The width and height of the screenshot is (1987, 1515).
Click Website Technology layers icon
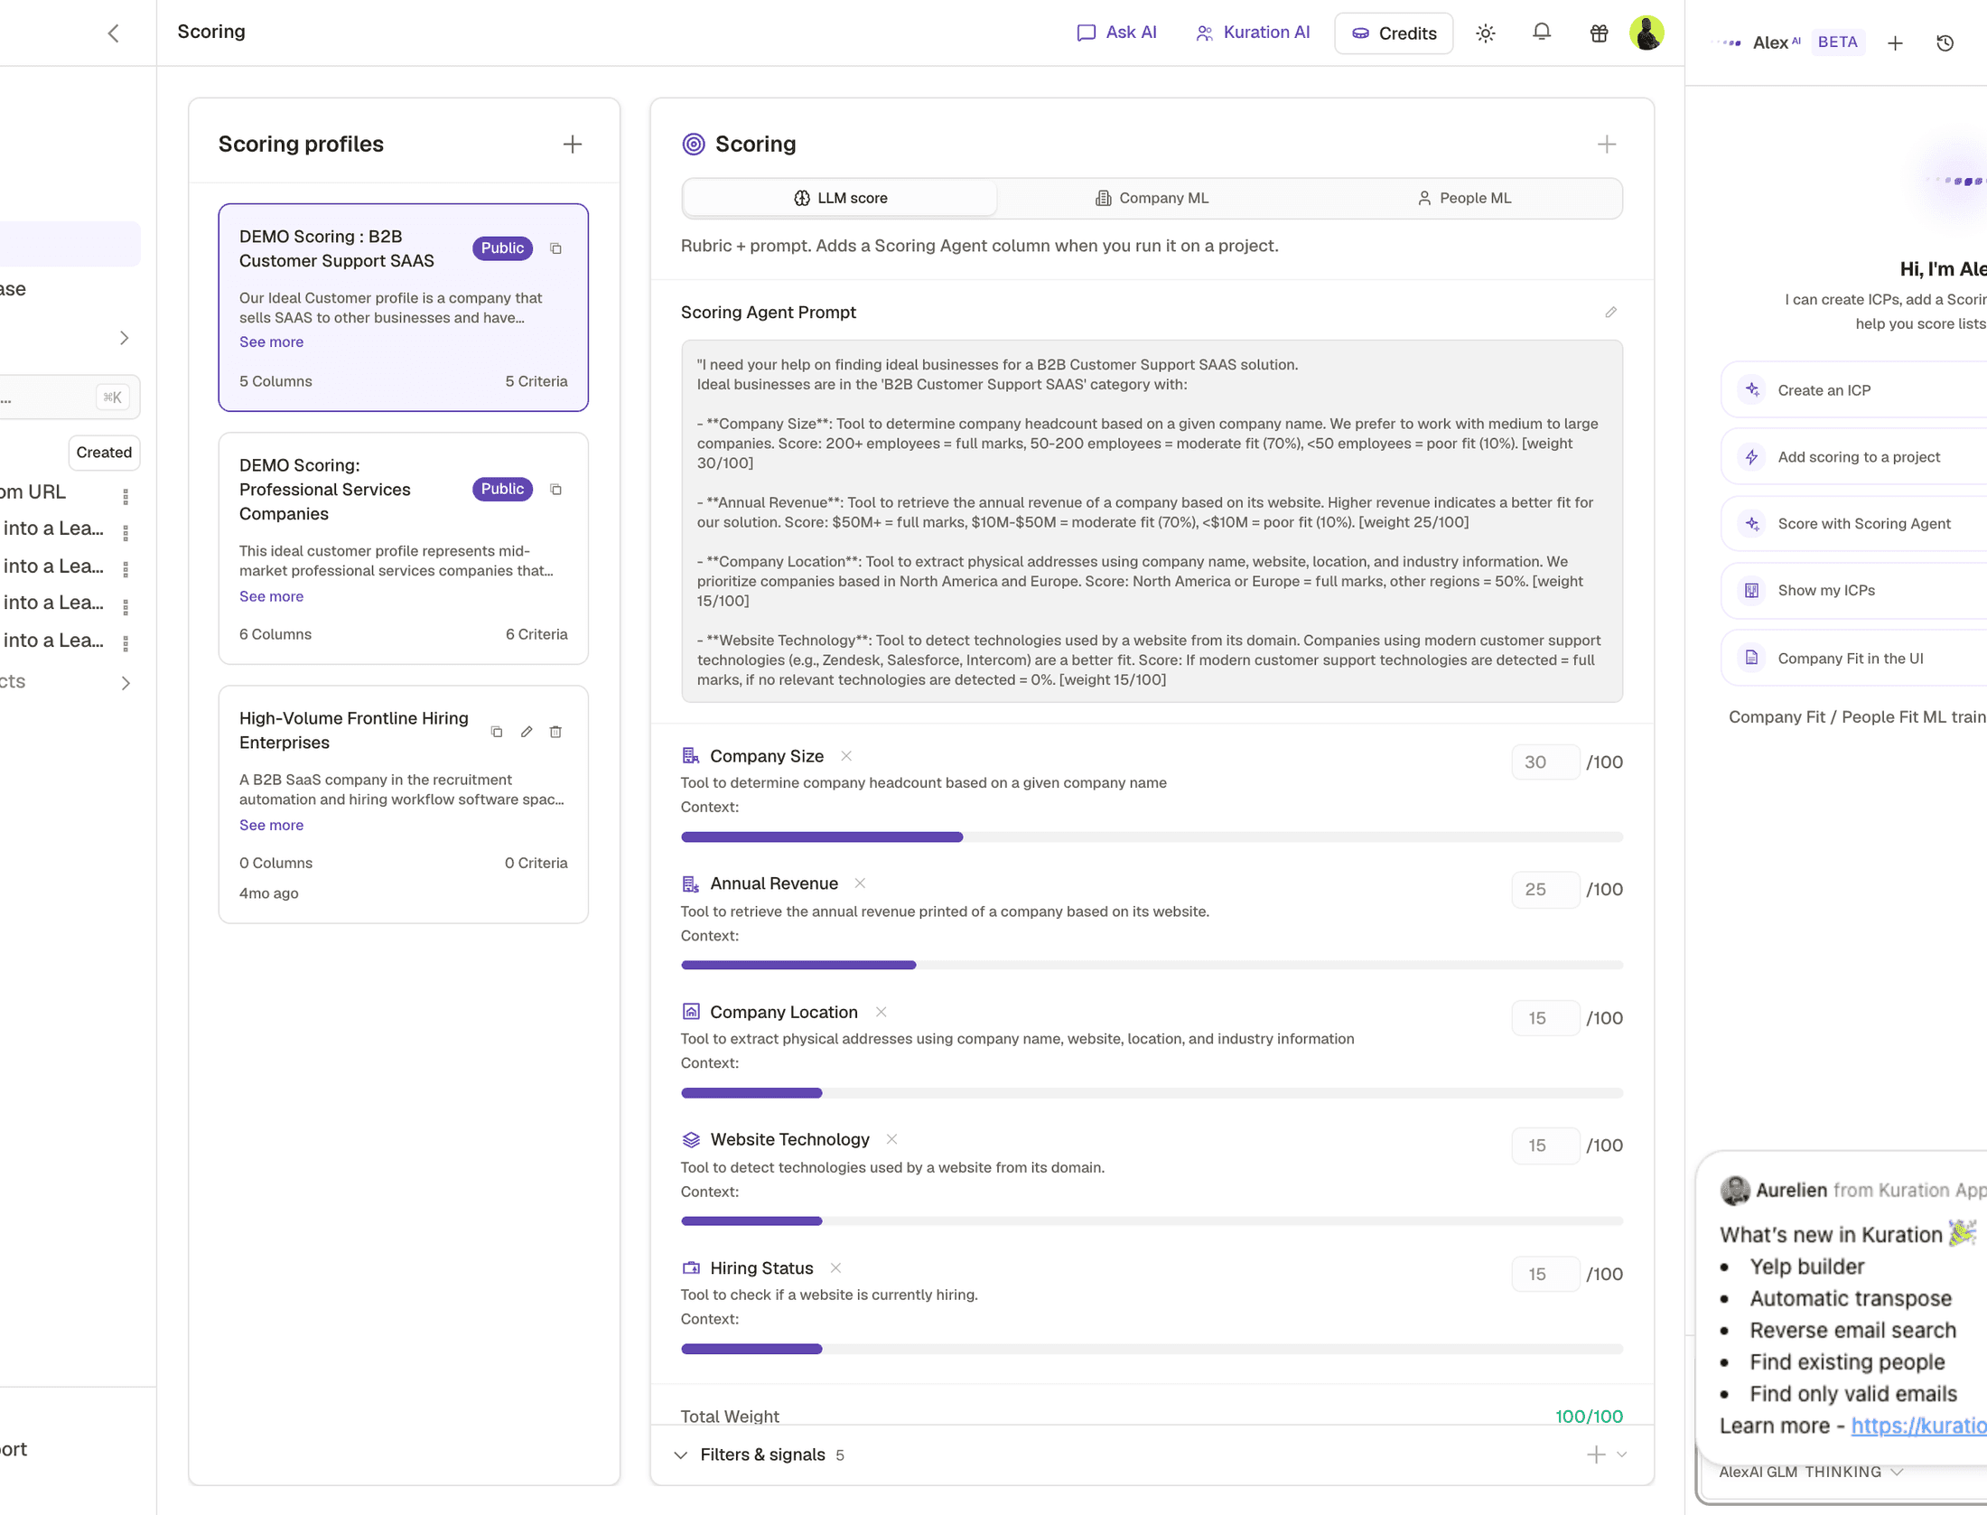(691, 1140)
